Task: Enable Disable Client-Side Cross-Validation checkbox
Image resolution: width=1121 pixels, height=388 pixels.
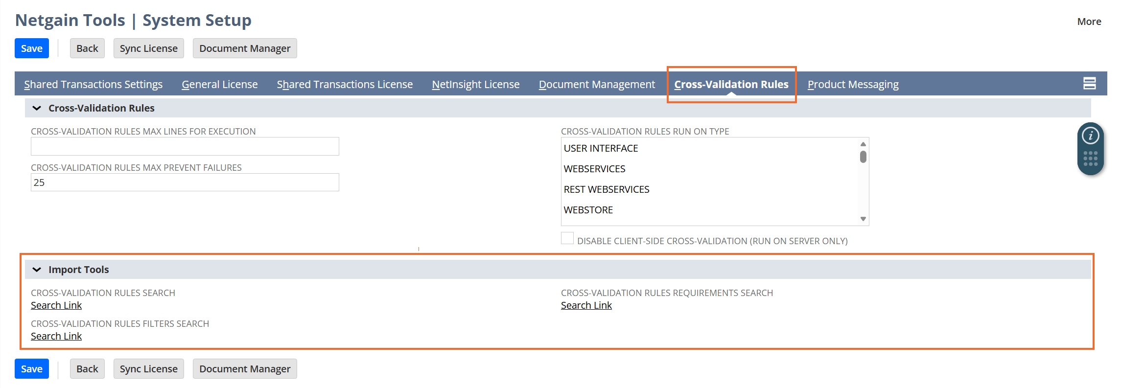Action: [567, 238]
